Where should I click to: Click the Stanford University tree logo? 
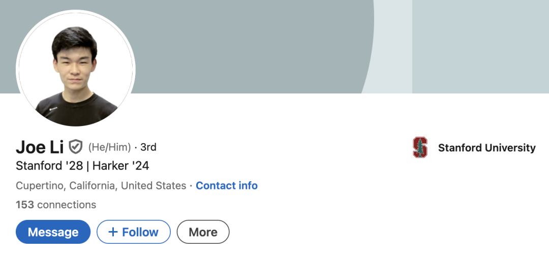coord(420,147)
